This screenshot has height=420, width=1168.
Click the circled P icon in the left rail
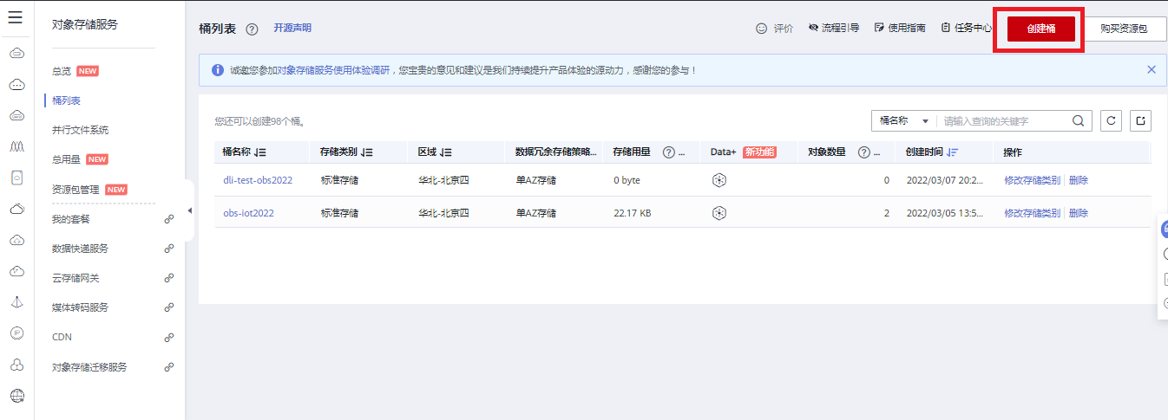[16, 333]
